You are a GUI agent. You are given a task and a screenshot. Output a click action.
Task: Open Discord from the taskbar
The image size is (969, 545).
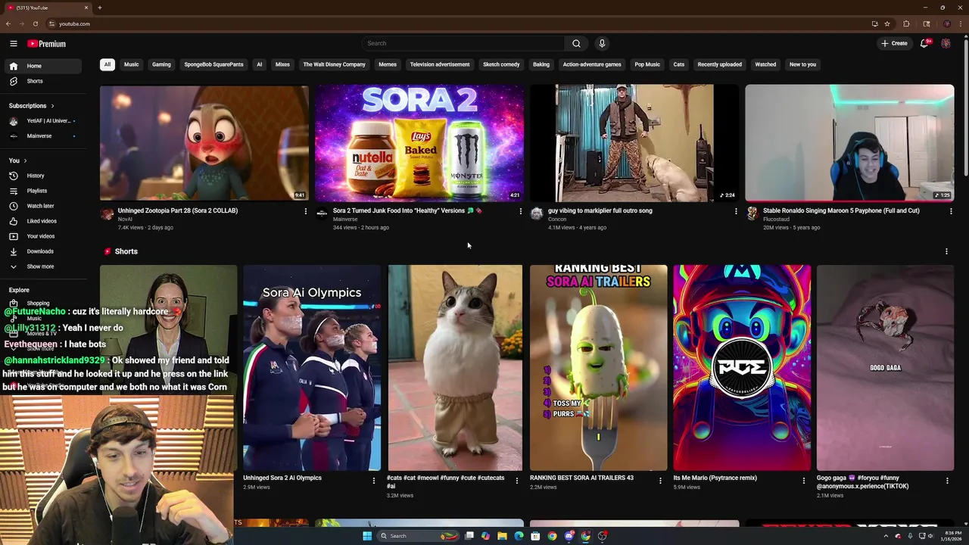pyautogui.click(x=569, y=536)
